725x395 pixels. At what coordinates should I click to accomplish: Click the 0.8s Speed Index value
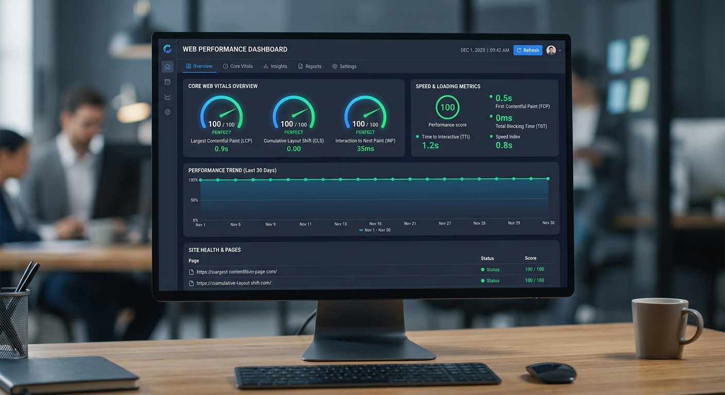pyautogui.click(x=504, y=146)
